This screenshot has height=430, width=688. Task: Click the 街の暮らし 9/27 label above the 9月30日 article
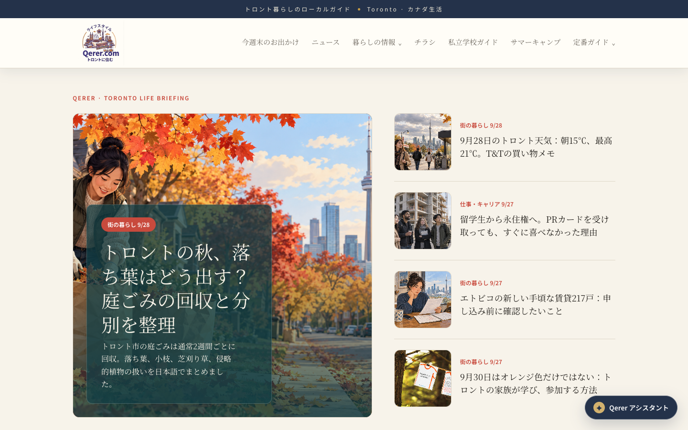(x=481, y=362)
